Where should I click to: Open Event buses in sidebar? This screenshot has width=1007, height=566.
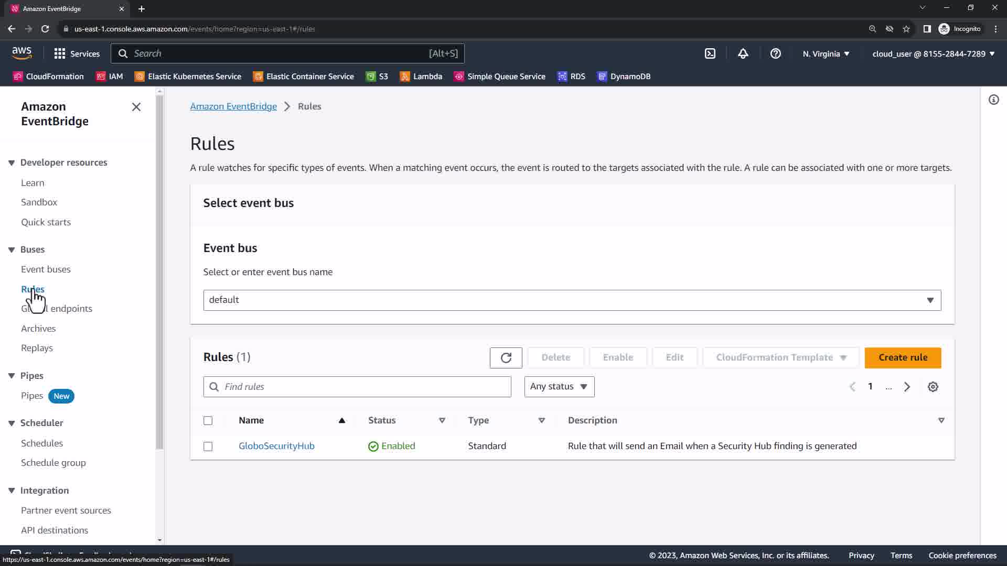click(x=46, y=269)
